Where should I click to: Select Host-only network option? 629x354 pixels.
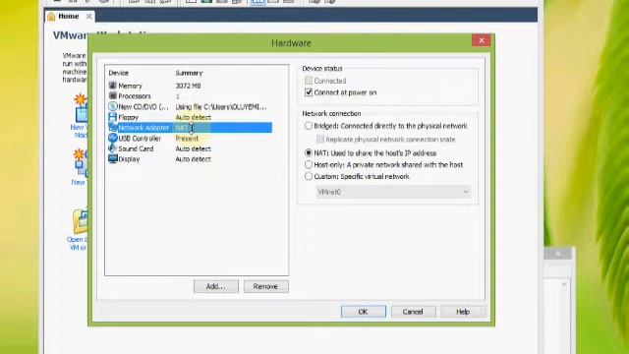(308, 164)
